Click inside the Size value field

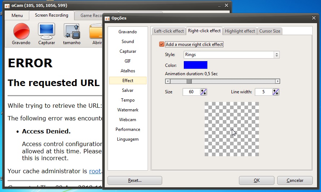[191, 92]
